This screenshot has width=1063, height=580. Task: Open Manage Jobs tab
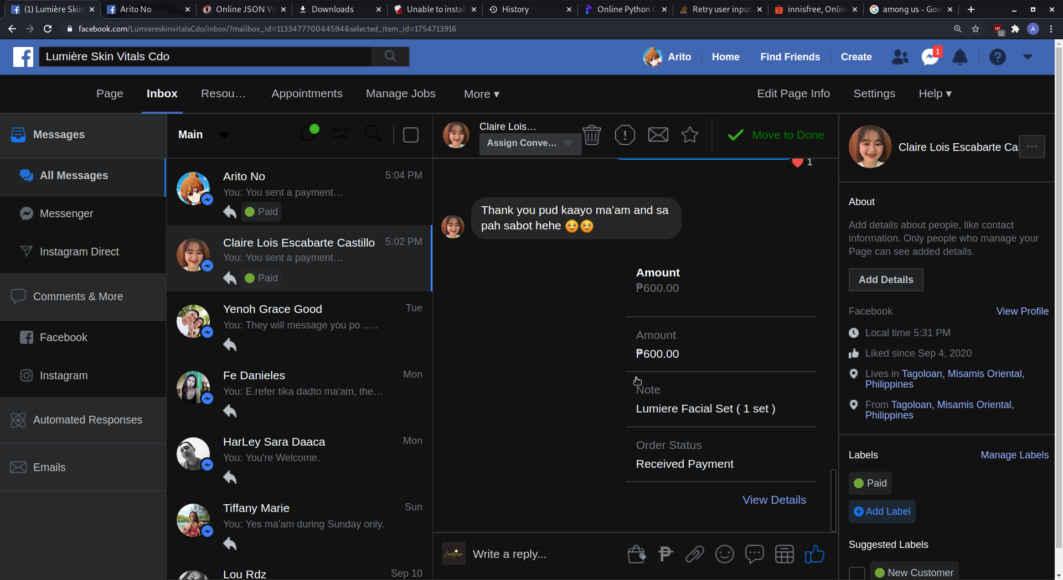coord(401,93)
